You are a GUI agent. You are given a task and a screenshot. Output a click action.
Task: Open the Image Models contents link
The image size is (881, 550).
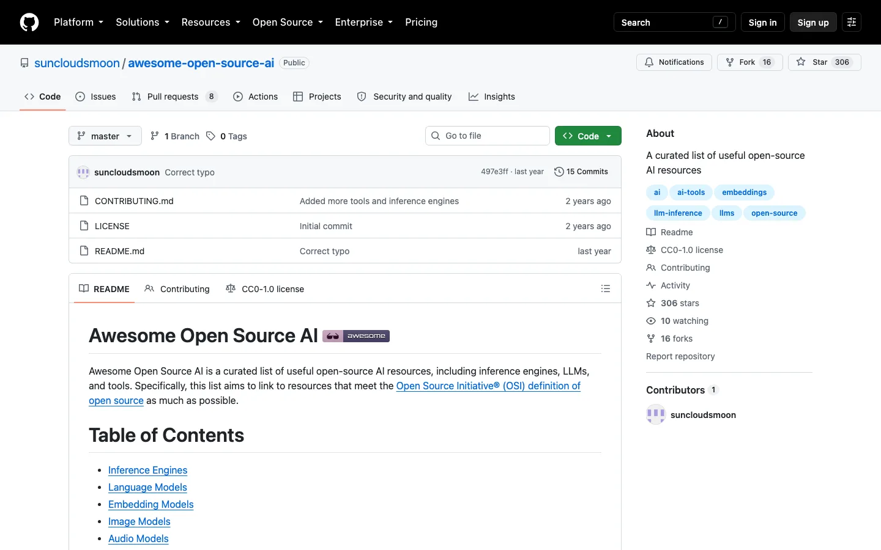[139, 521]
